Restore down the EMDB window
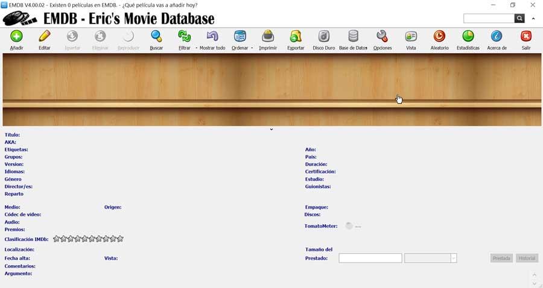Image resolution: width=543 pixels, height=288 pixels. pyautogui.click(x=513, y=5)
